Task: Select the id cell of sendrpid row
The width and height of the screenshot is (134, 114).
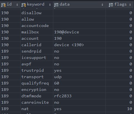Action: [x=10, y=51]
